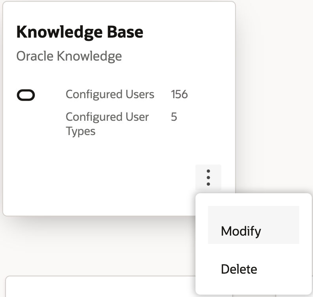Image resolution: width=313 pixels, height=297 pixels.
Task: Open the Knowledge Base card actions menu
Action: click(208, 177)
